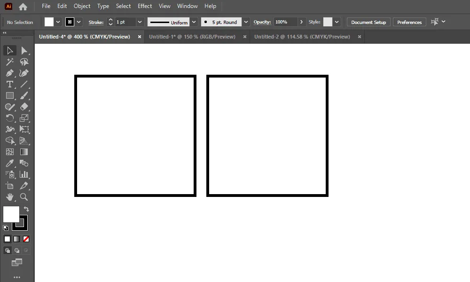Select the Eyedropper tool
The height and width of the screenshot is (282, 470).
(x=10, y=163)
